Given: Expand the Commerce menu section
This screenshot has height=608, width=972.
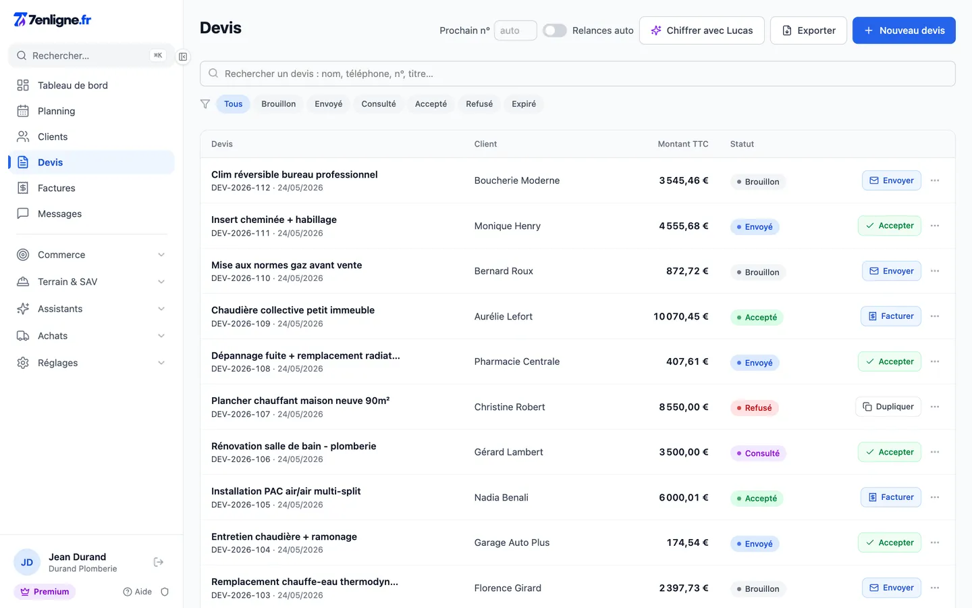Looking at the screenshot, I should (91, 255).
